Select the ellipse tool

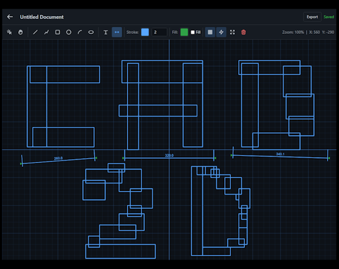point(91,32)
